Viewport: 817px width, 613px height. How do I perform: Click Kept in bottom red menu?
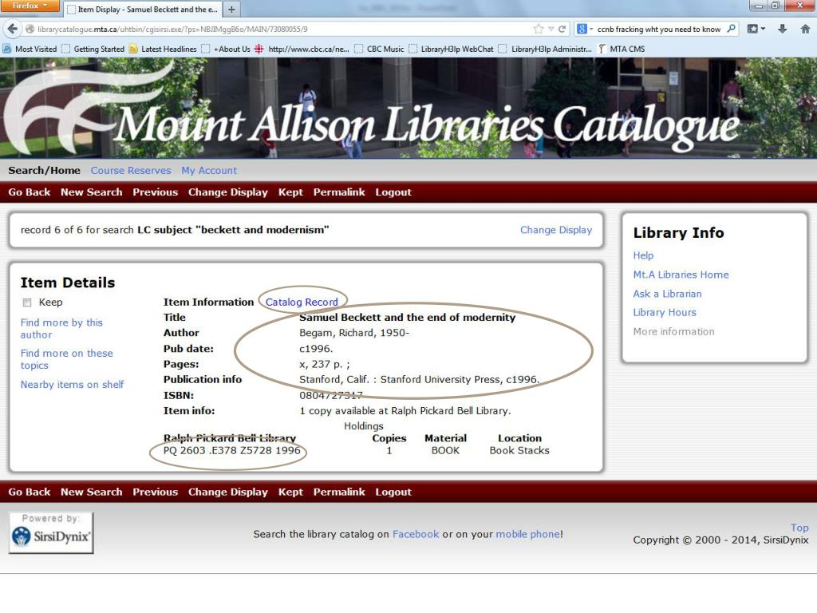point(290,492)
